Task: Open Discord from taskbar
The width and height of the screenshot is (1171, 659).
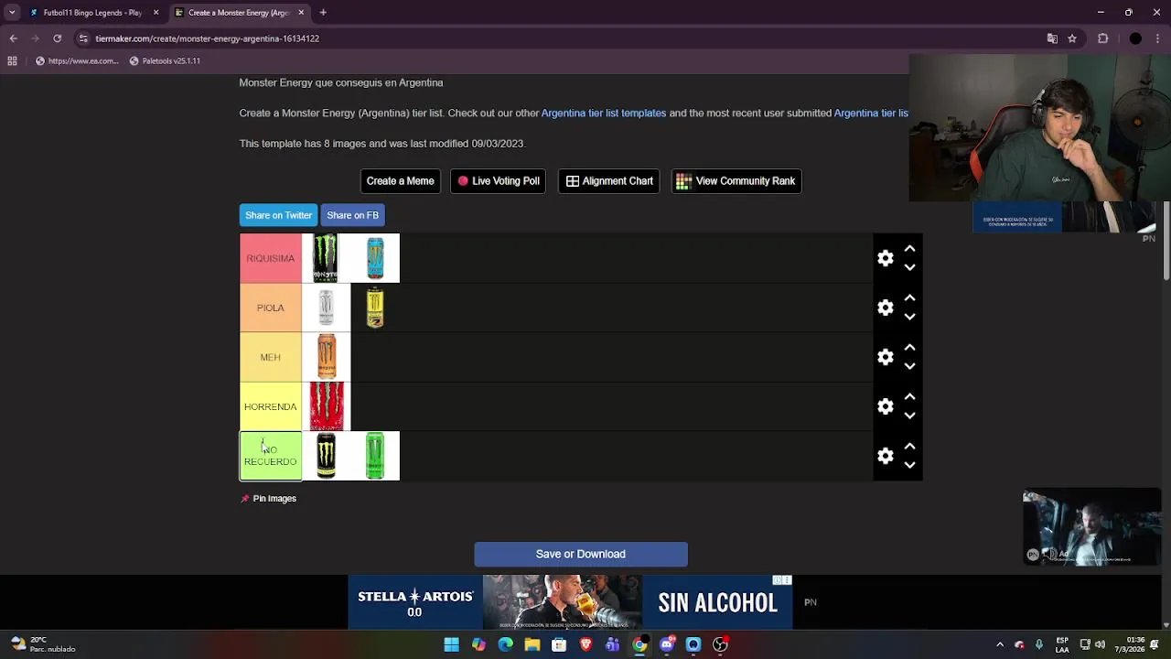Action: click(666, 644)
